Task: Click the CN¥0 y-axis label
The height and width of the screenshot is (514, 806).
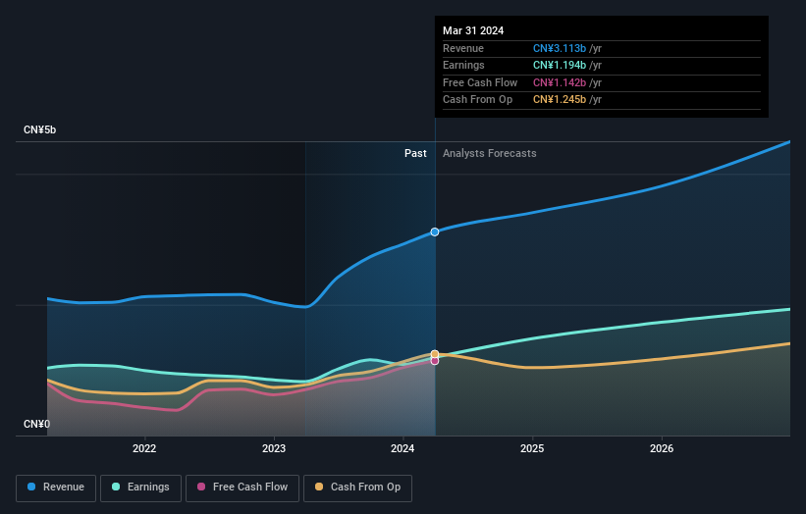Action: coord(37,424)
